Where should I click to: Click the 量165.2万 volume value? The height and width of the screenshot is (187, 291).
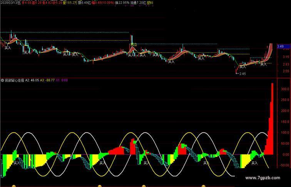tap(70, 3)
